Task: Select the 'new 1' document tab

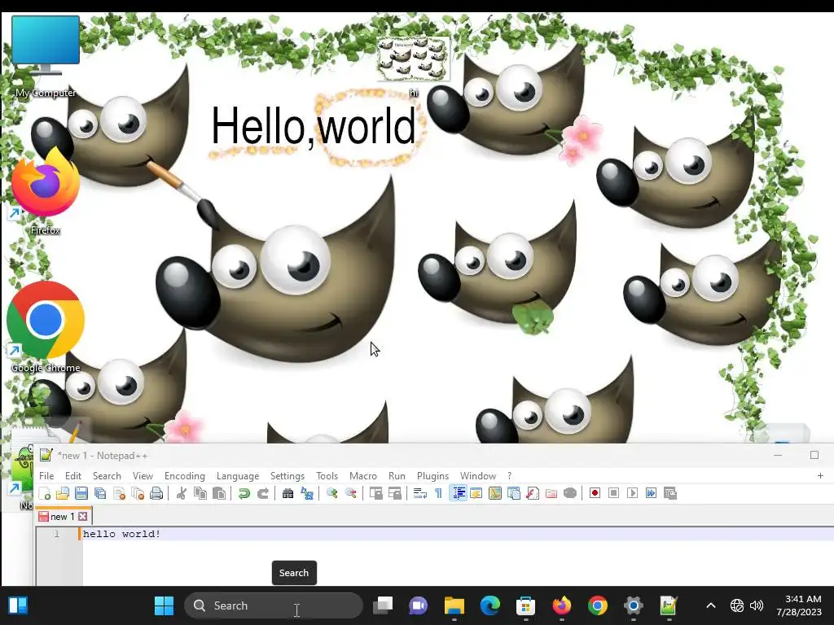Action: click(64, 517)
